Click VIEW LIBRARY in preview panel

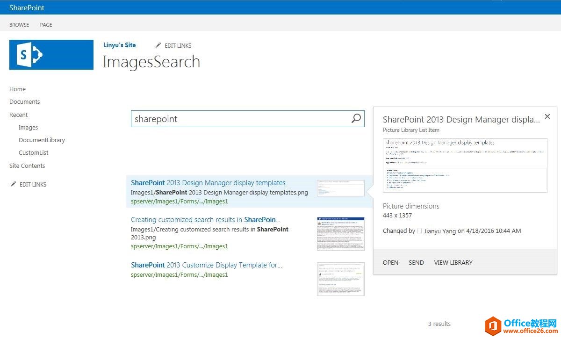coord(453,262)
